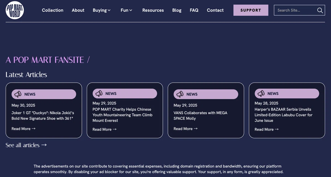Click megaphone icon on Harper's BAZAAR card
Screen dimensions: 331x177
coord(261,94)
